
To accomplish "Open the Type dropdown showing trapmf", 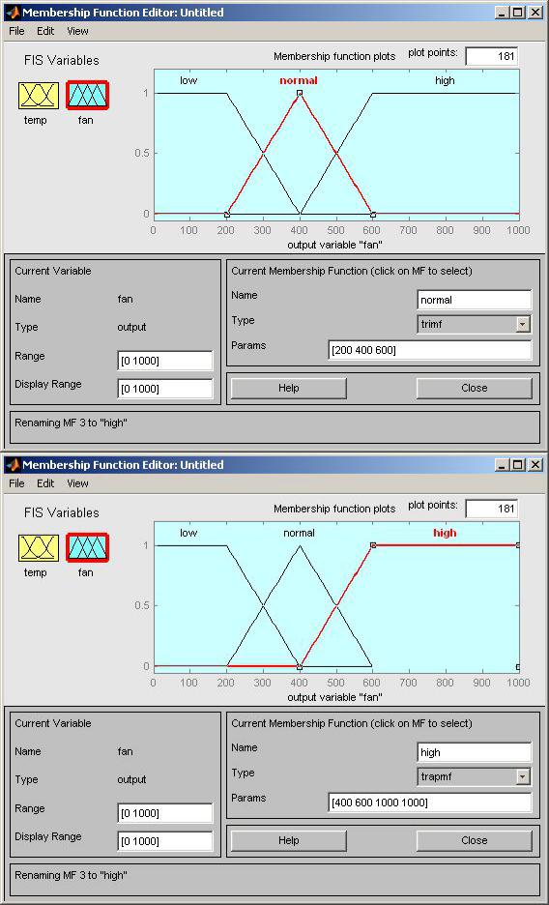I will 474,776.
